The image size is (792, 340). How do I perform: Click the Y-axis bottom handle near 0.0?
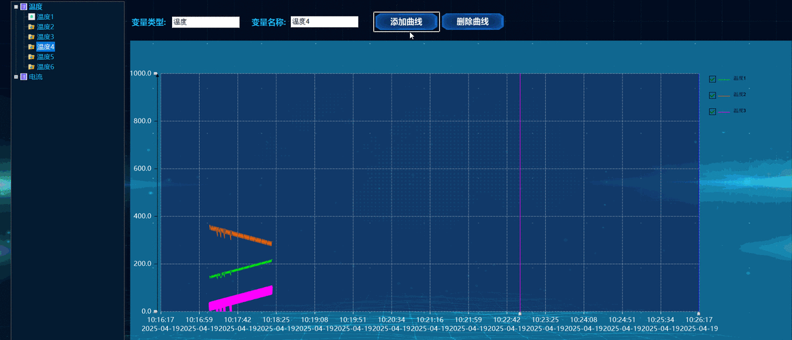tap(156, 311)
